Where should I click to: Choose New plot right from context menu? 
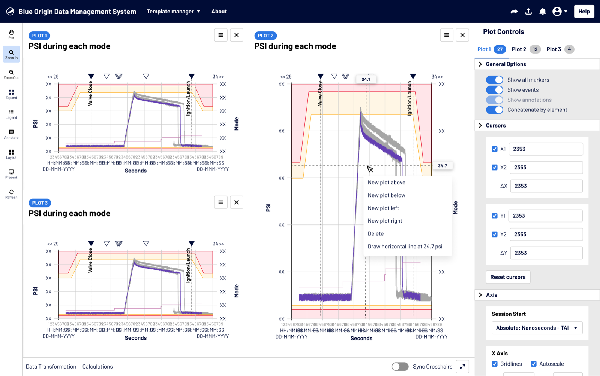385,221
